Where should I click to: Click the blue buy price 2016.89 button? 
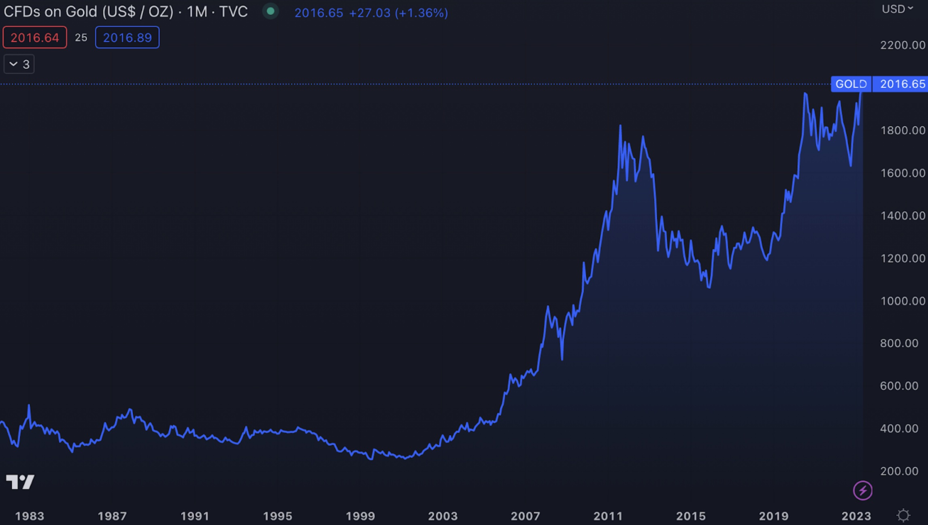[127, 38]
